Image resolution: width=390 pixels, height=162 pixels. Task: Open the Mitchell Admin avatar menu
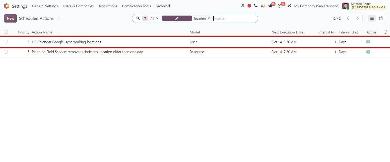click(346, 6)
